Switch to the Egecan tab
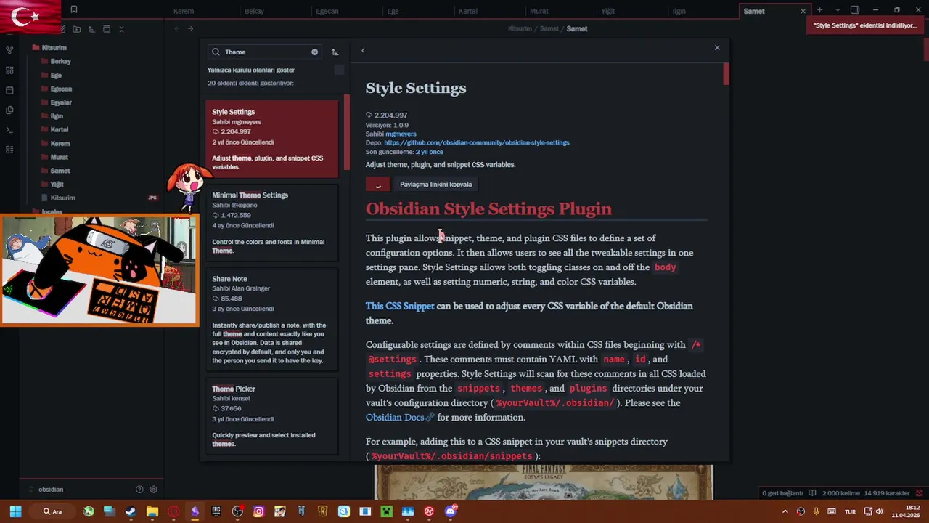Image resolution: width=929 pixels, height=523 pixels. [327, 11]
